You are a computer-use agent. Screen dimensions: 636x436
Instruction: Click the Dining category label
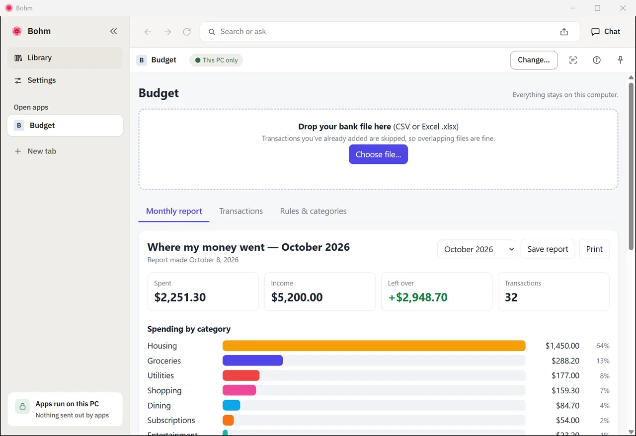[x=159, y=405]
